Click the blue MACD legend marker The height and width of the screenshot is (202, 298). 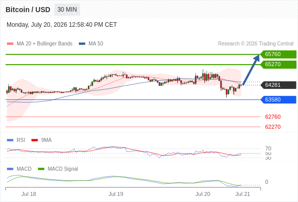pyautogui.click(x=10, y=169)
